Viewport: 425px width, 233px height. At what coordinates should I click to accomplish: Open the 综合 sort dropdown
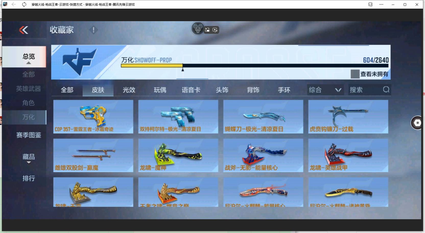pyautogui.click(x=325, y=90)
